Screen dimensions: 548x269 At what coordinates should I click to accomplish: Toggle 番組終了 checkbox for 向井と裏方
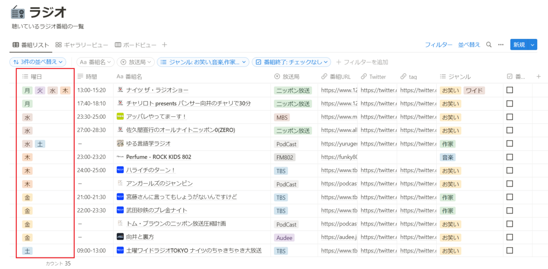[510, 237]
